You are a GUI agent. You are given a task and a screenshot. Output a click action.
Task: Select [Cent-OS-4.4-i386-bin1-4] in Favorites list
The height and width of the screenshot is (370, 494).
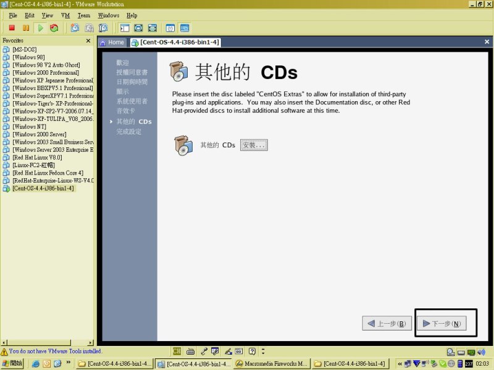(x=43, y=188)
